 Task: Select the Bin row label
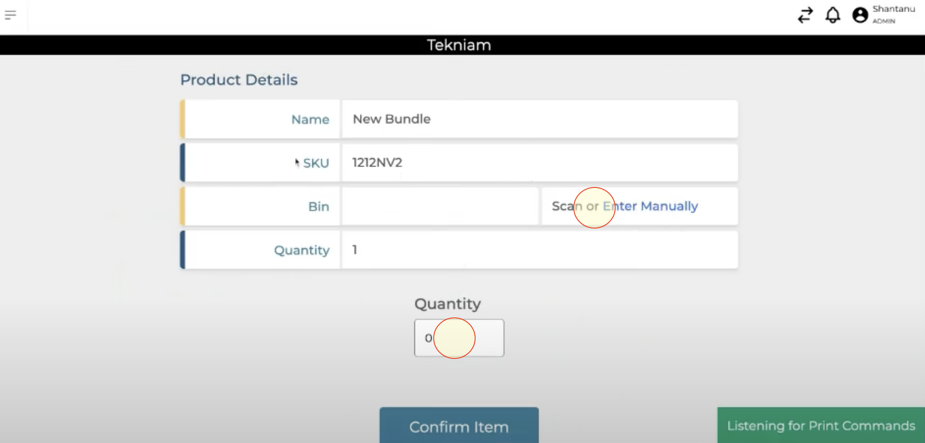point(319,207)
